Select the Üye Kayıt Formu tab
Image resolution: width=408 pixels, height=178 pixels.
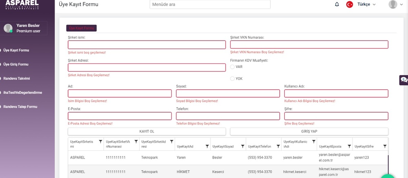point(82,28)
